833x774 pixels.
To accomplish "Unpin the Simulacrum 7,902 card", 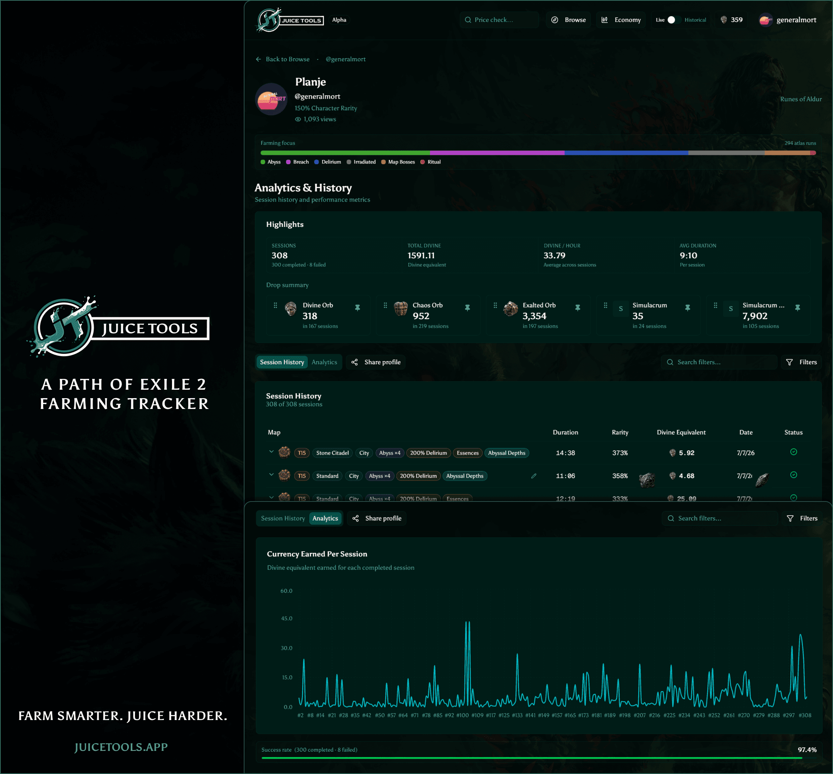I will (x=798, y=308).
